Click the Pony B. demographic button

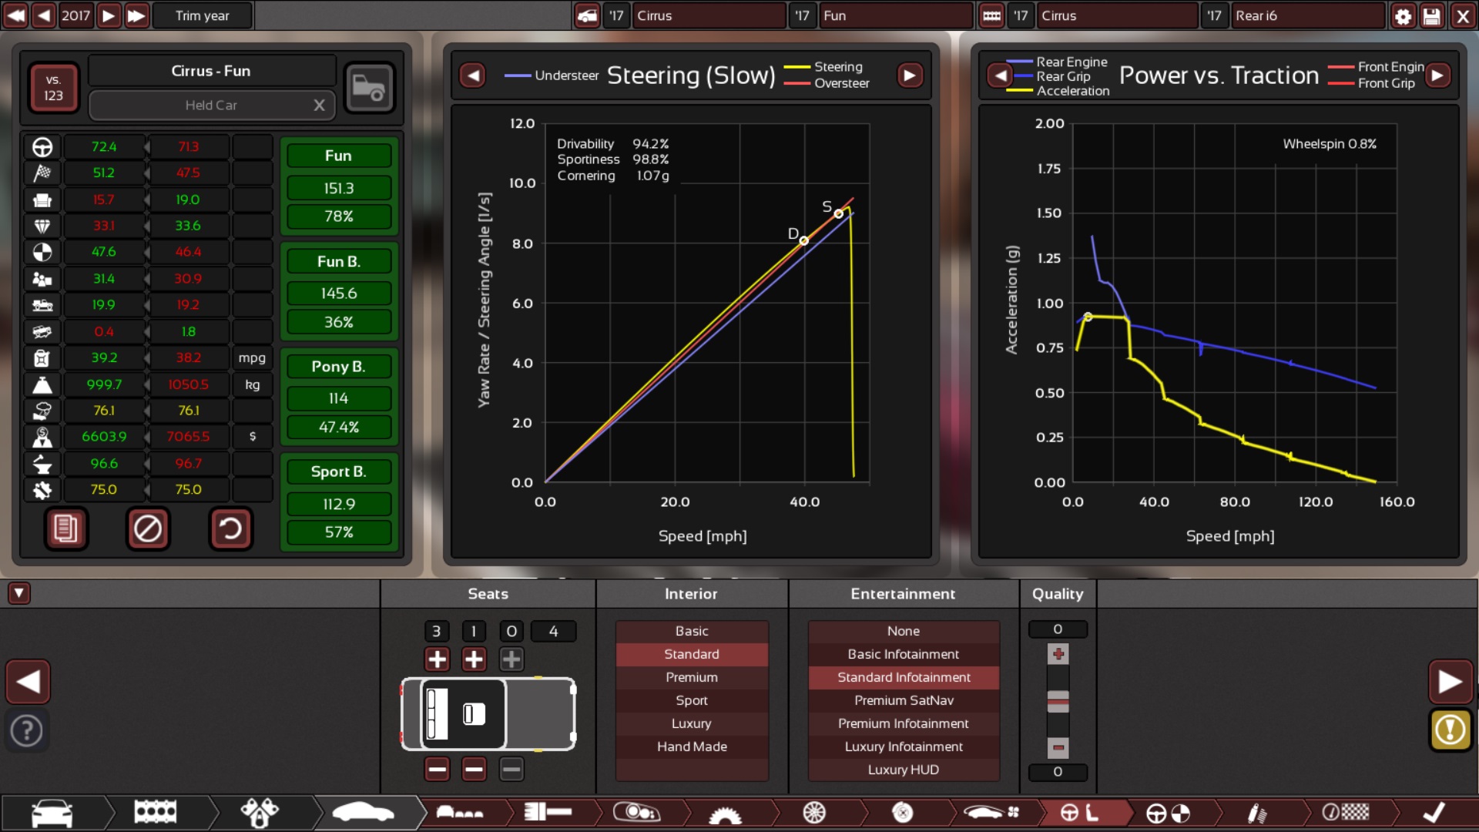[338, 367]
